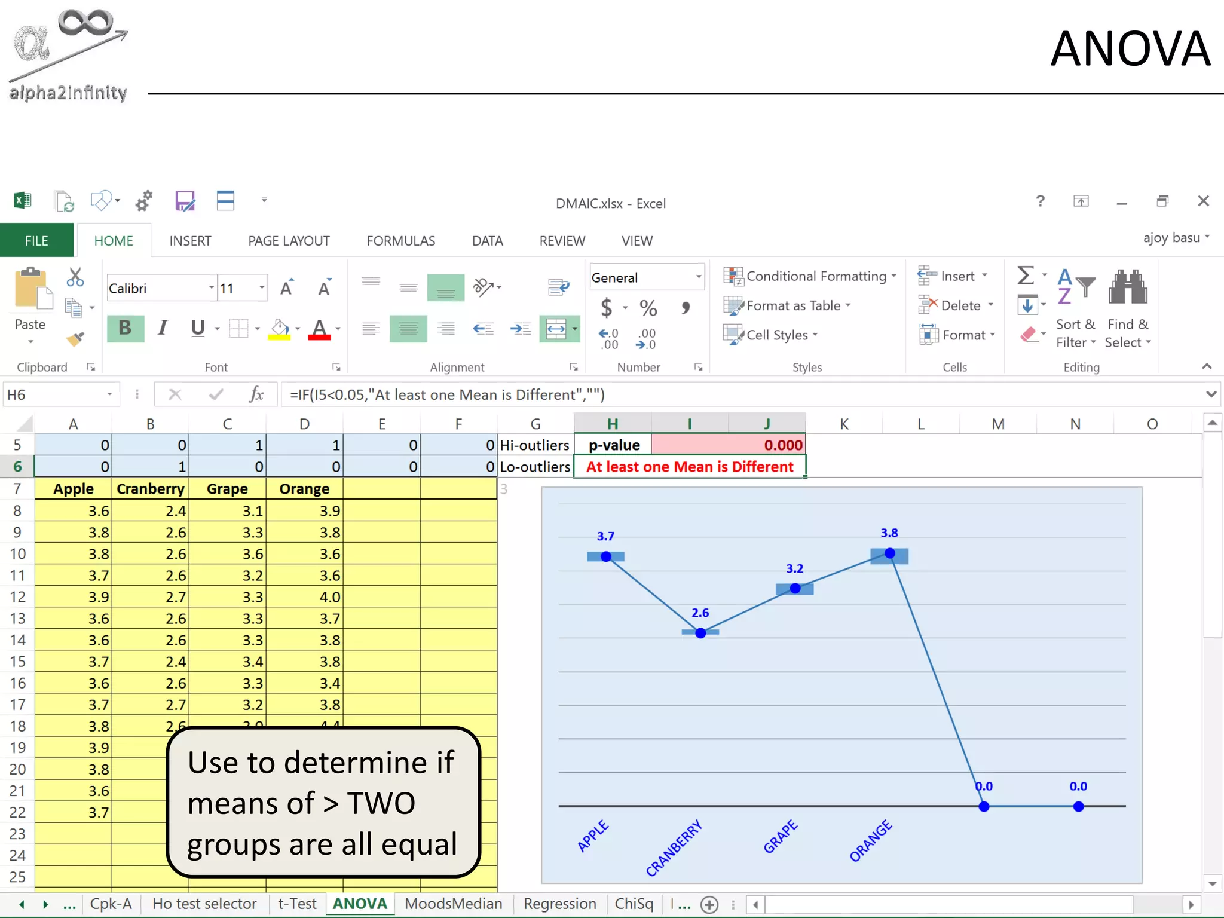
Task: Open the ajoy basu account menu
Action: (1177, 238)
